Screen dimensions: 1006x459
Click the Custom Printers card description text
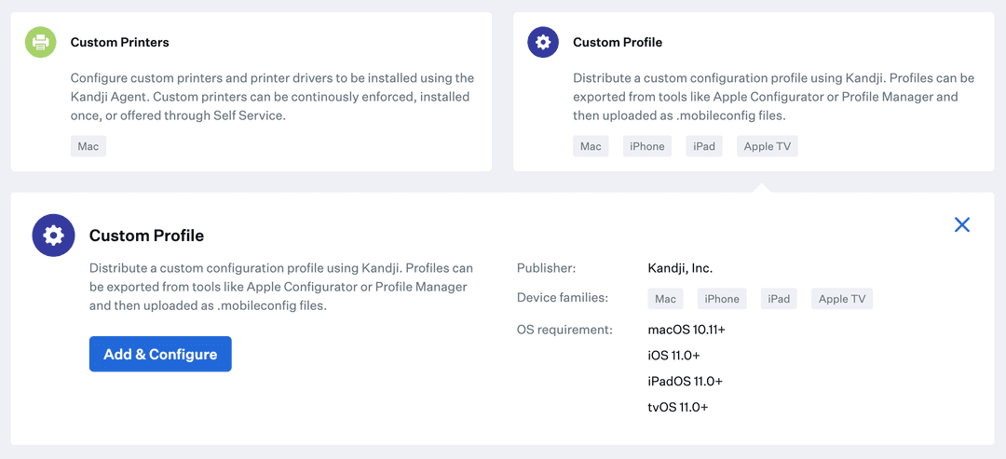coord(272,97)
